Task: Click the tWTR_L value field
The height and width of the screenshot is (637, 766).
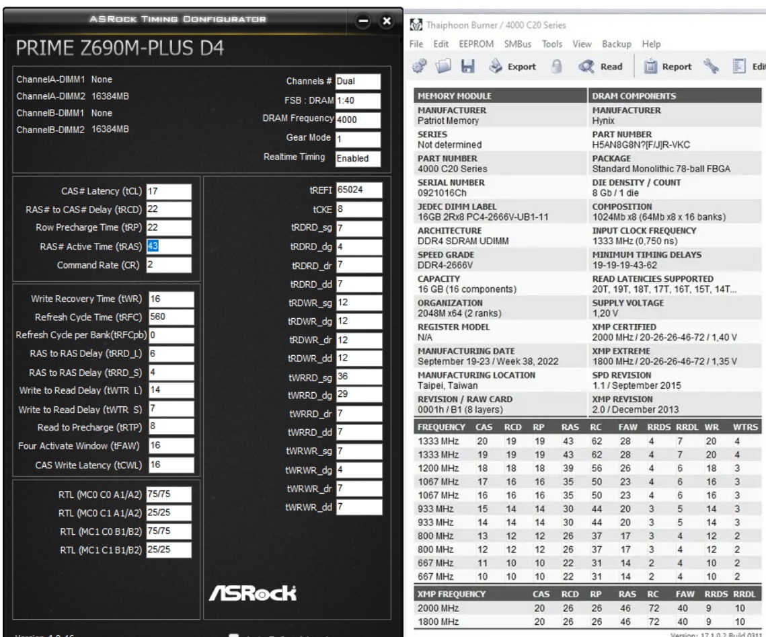Action: click(171, 390)
